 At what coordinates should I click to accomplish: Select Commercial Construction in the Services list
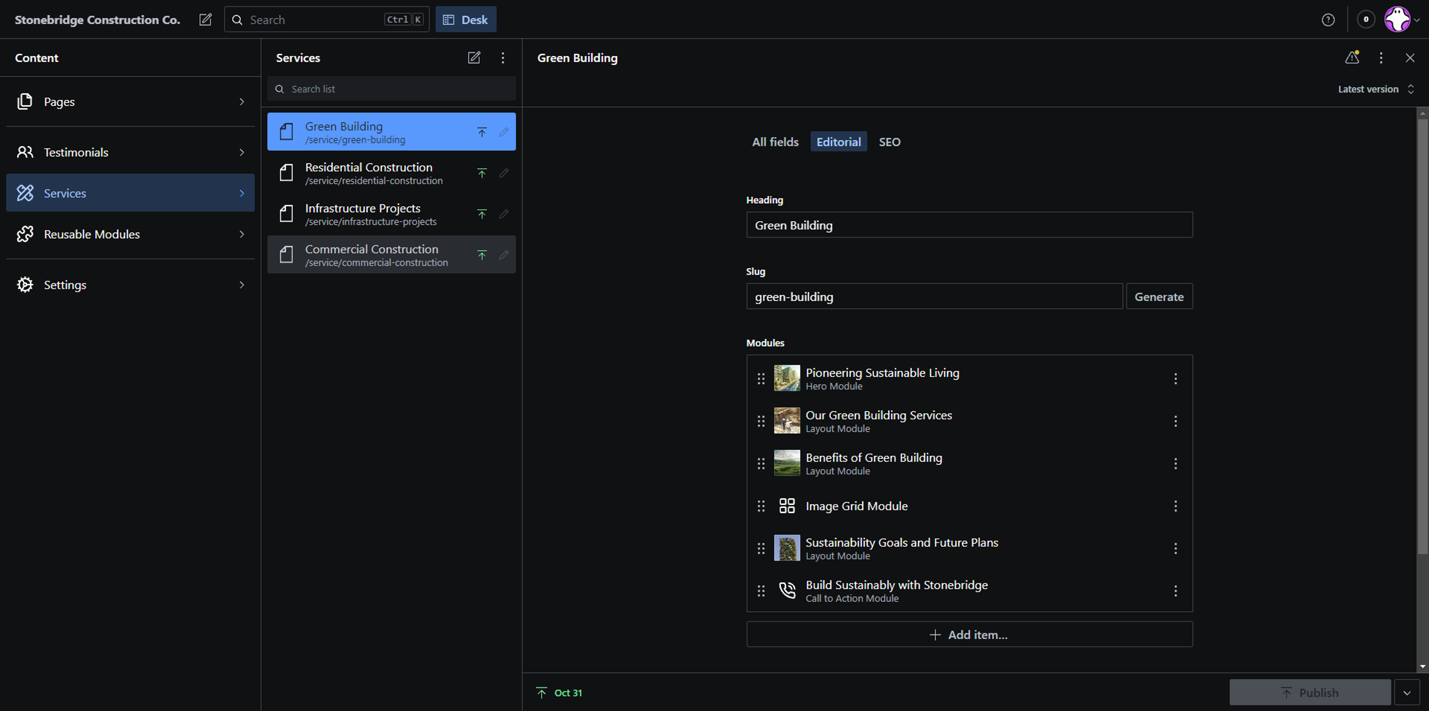point(372,255)
